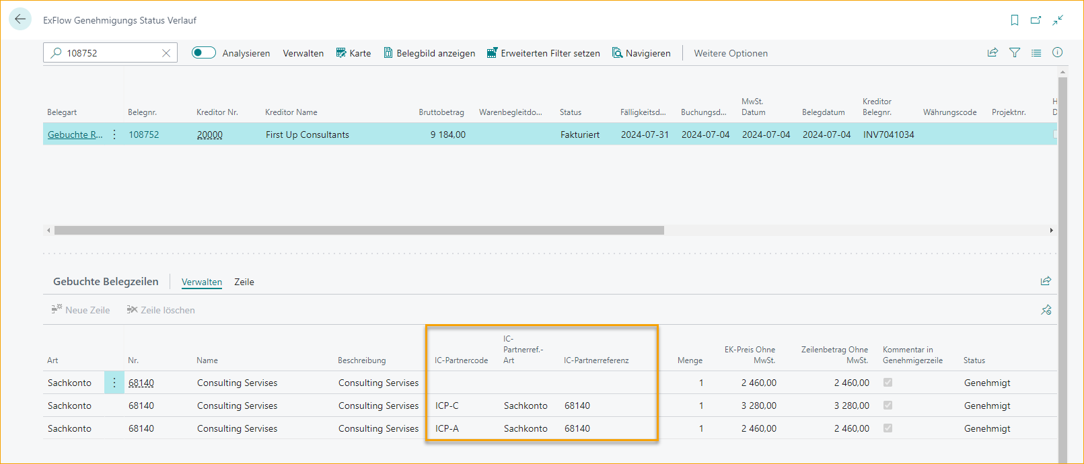Screen dimensions: 1084x464
Task: Open row options for the Gebuchte R... entry
Action: point(114,134)
